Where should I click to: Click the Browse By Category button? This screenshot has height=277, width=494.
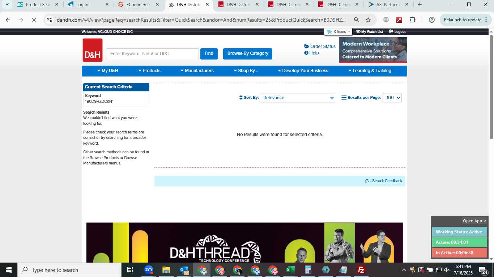click(x=248, y=54)
